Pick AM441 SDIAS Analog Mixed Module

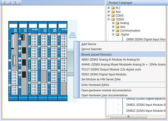tap(123, 65)
